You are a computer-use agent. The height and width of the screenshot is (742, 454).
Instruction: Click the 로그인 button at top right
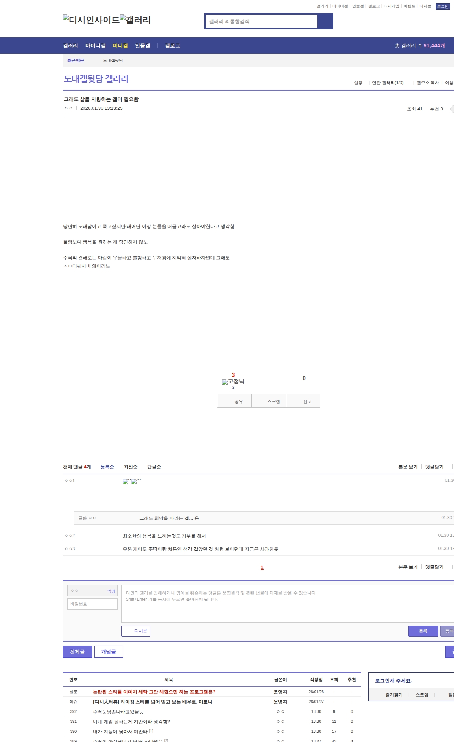click(x=442, y=6)
